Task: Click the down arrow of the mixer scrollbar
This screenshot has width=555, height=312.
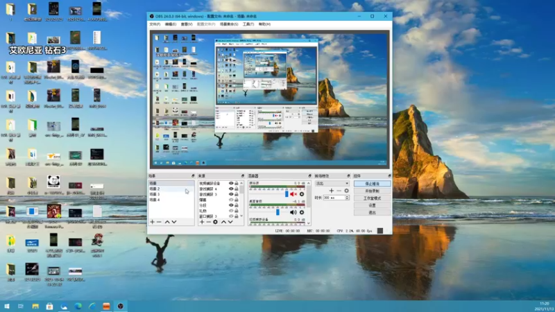Action: (309, 223)
